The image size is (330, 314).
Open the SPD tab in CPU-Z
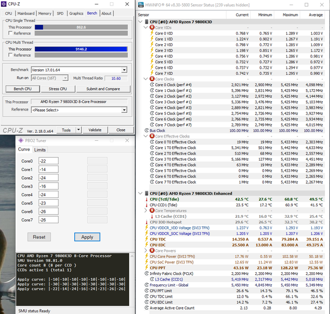pyautogui.click(x=60, y=13)
